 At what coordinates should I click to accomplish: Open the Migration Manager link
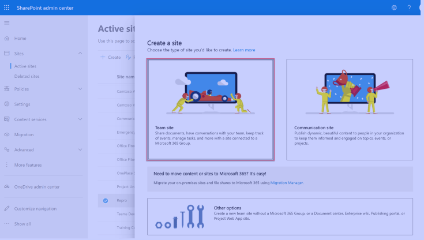[x=286, y=183]
